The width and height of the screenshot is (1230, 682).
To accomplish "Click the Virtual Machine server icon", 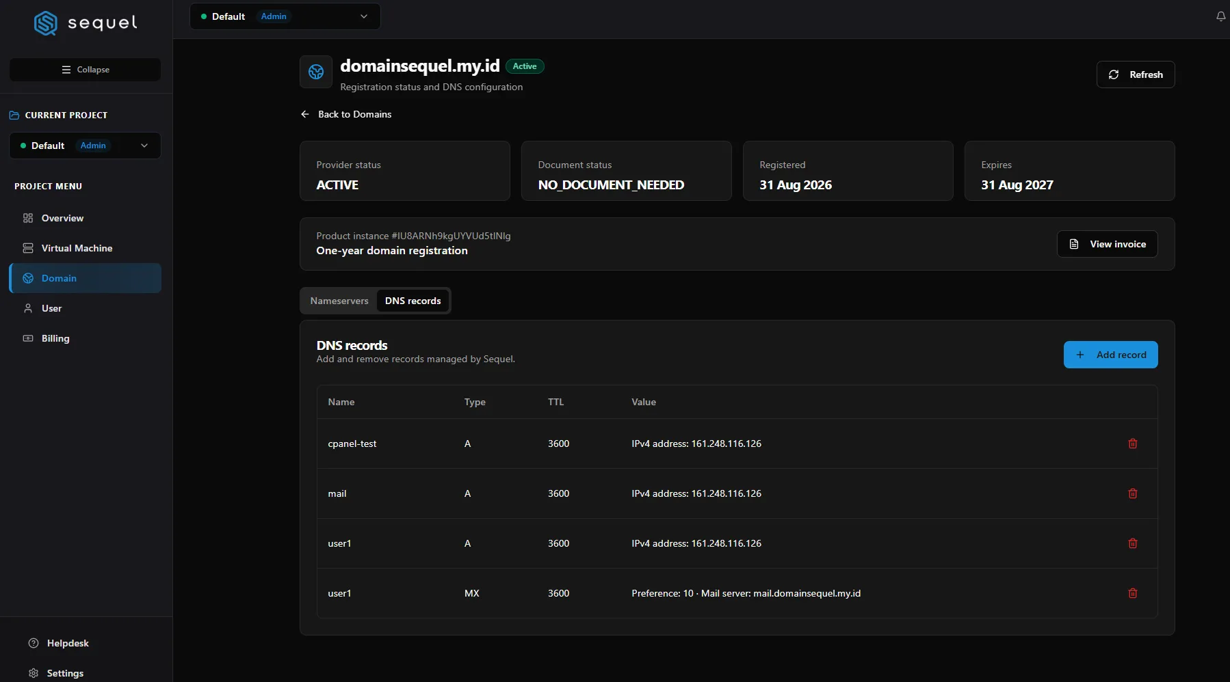I will point(28,248).
